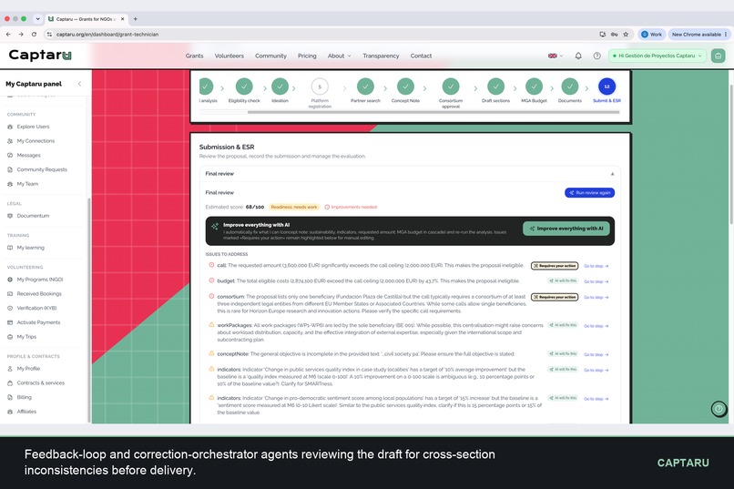Open the Contact nav item
734x489 pixels.
tap(421, 56)
